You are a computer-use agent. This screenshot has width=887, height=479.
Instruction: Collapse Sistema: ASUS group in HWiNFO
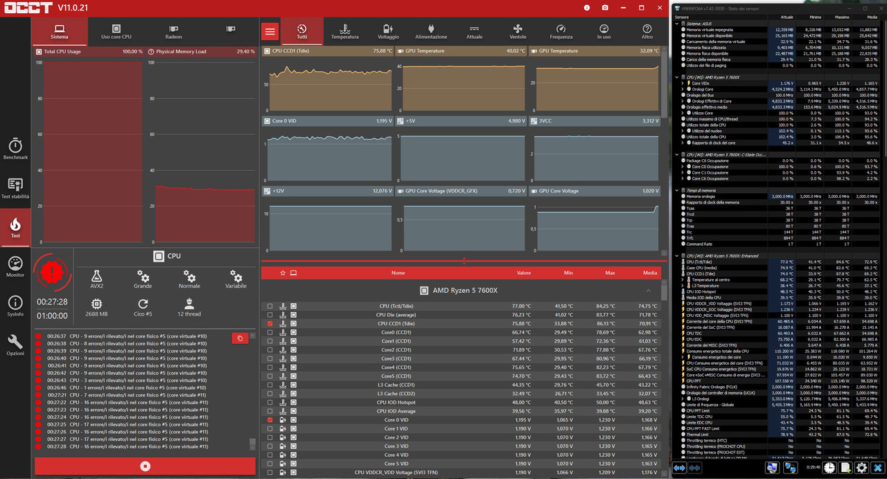(x=678, y=24)
